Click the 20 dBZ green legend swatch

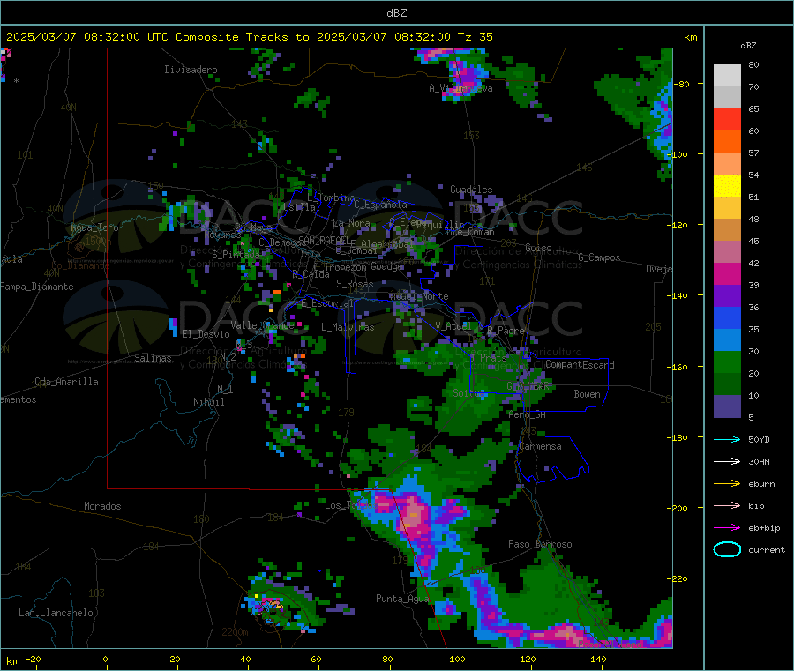pyautogui.click(x=727, y=362)
